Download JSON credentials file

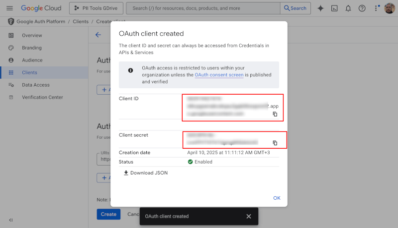coord(146,173)
